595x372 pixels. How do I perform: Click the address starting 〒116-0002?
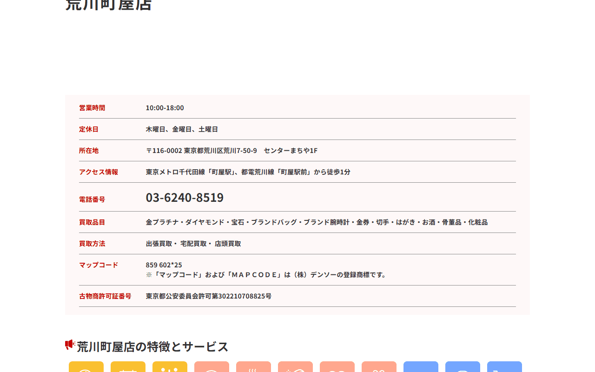click(231, 151)
